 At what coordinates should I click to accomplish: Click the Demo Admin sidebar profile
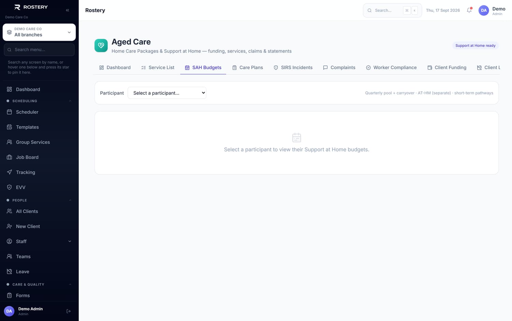pos(31,311)
